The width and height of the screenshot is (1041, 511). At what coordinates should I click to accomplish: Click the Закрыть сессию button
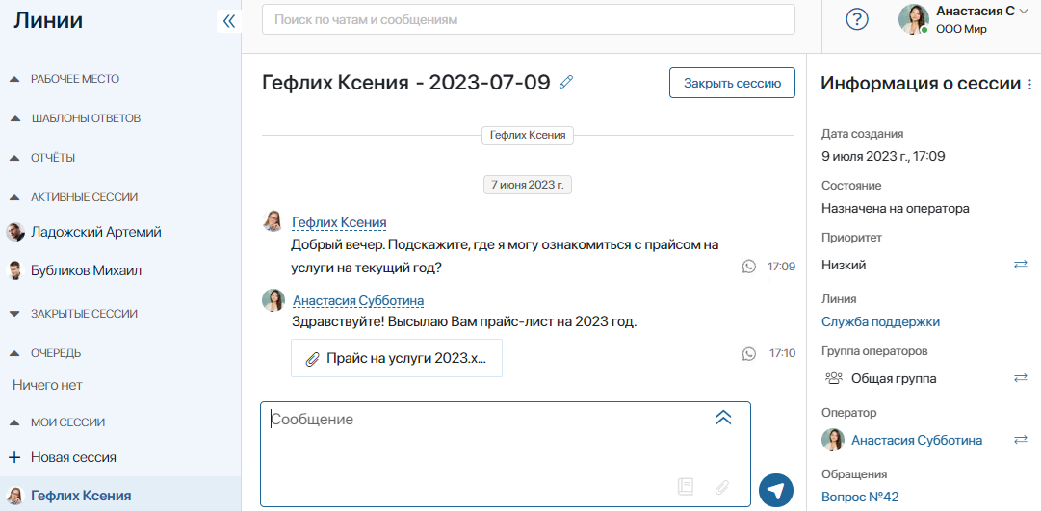pyautogui.click(x=732, y=83)
